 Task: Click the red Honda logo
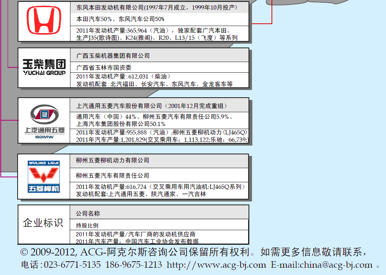[x=44, y=20]
